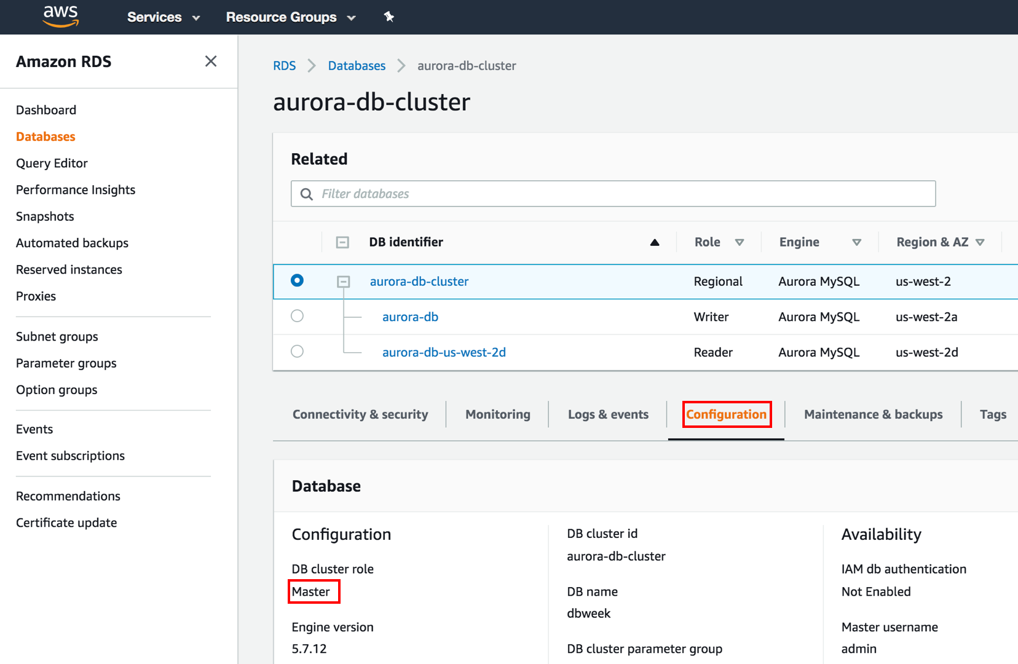
Task: Click the engine version 5.7.12 value
Action: click(x=309, y=649)
